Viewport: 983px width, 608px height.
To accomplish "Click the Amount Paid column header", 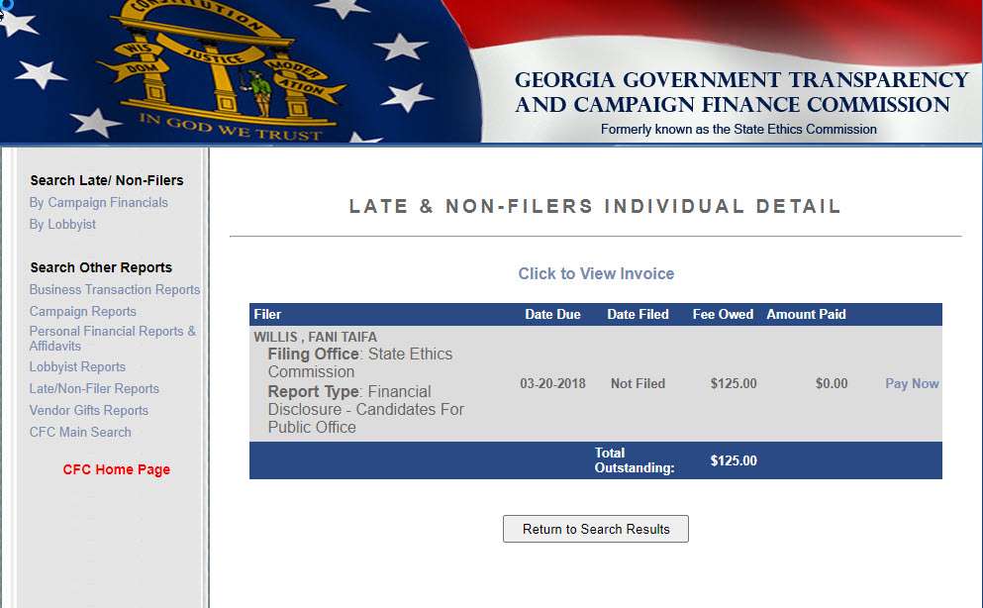I will coord(806,315).
